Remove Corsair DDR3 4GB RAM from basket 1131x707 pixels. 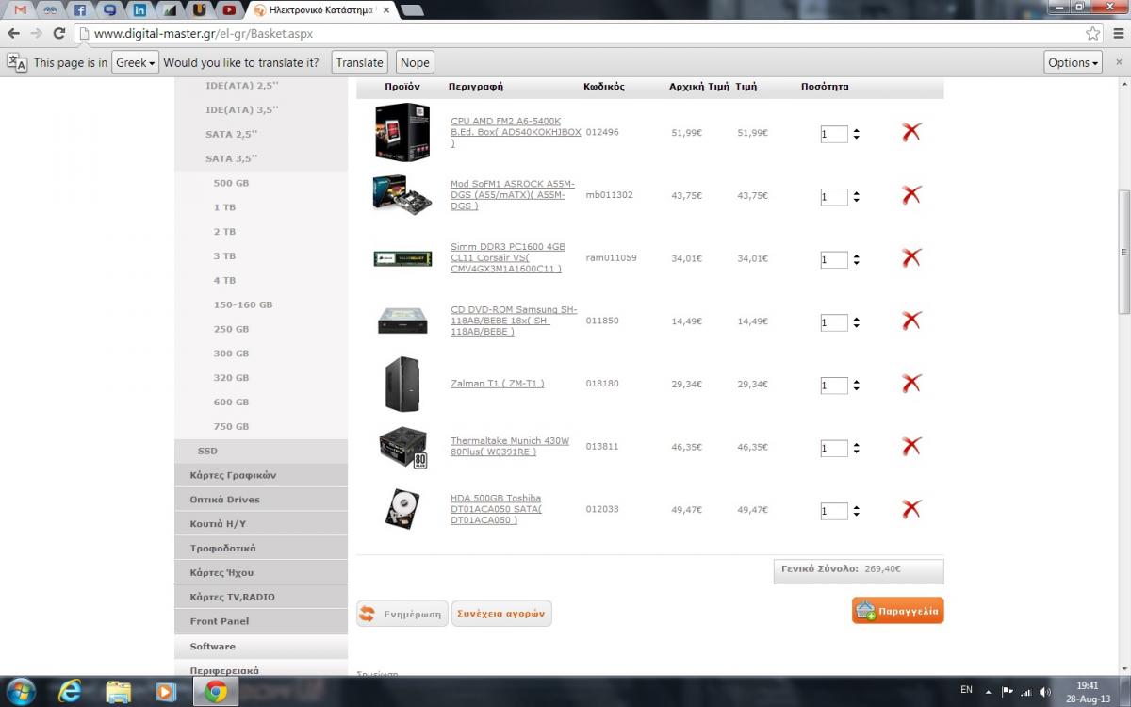tap(910, 257)
